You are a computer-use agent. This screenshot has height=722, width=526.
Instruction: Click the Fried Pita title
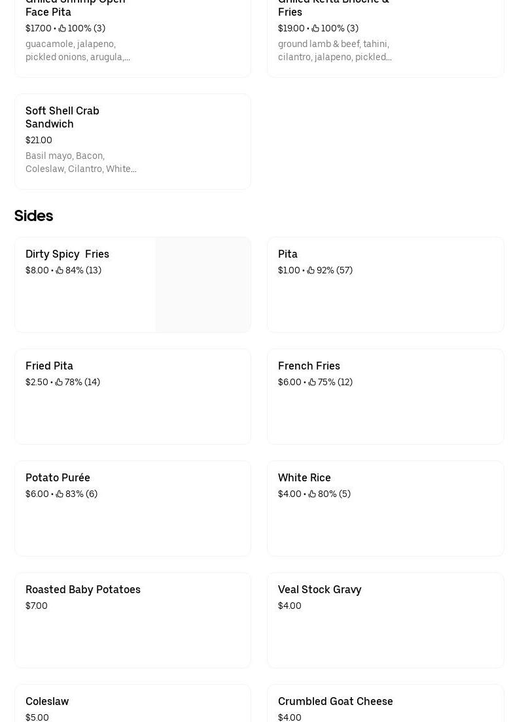(49, 366)
